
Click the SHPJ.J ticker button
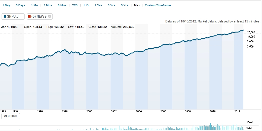click(x=13, y=16)
